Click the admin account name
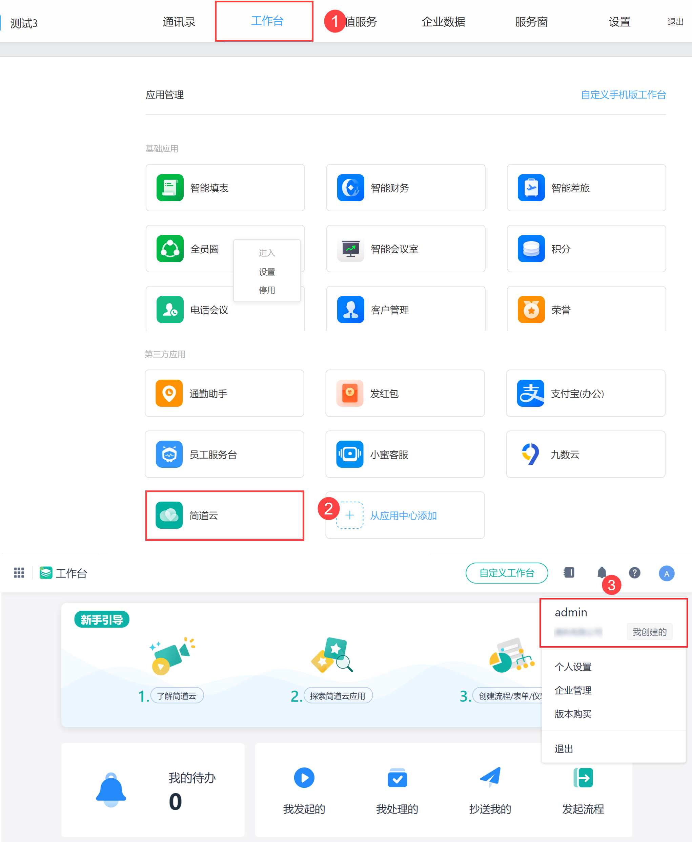Image resolution: width=692 pixels, height=842 pixels. [x=571, y=612]
